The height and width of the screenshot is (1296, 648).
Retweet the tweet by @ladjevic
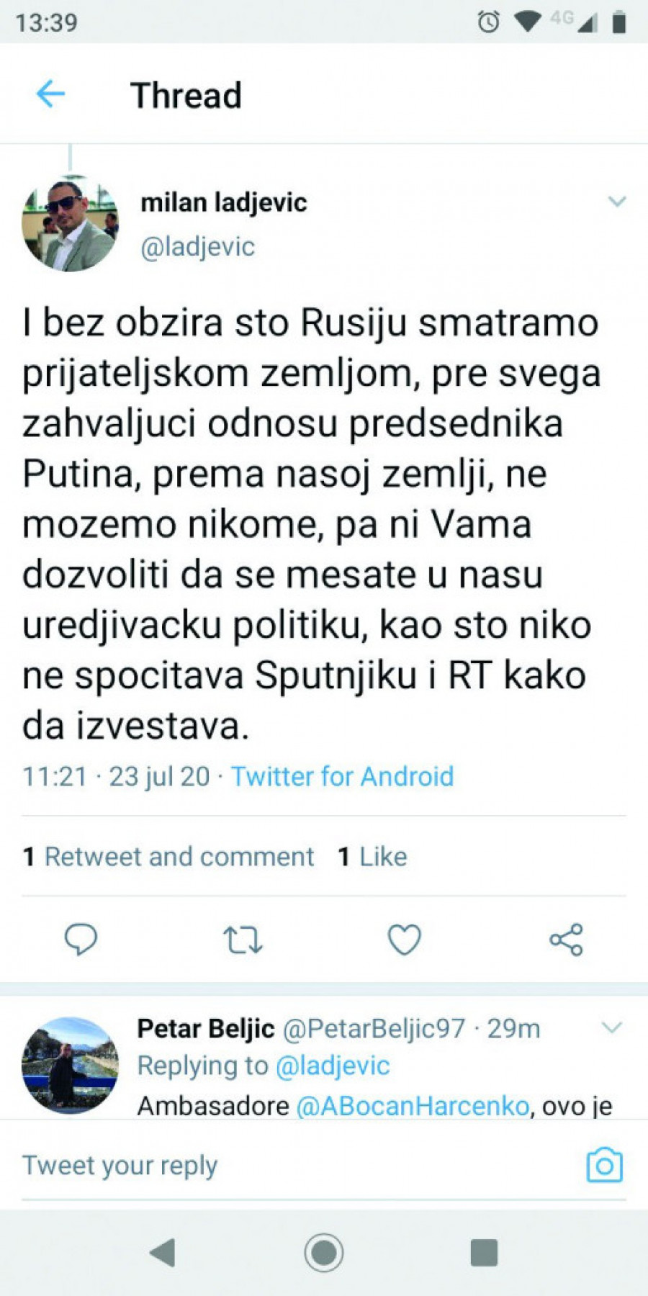click(x=243, y=940)
